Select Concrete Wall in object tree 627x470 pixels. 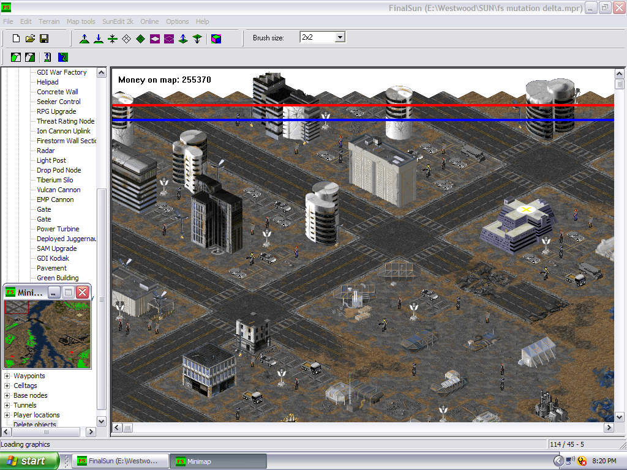[x=57, y=92]
